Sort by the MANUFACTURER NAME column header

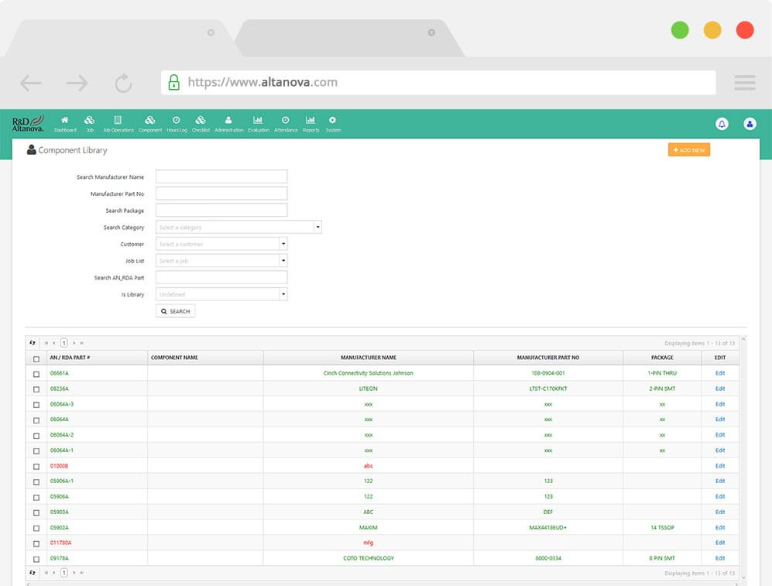click(369, 358)
